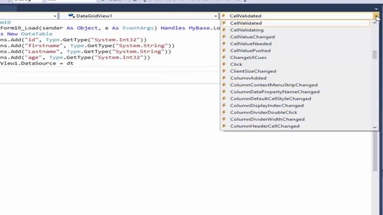The image size is (383, 215).
Task: Select ColumnDataPropertyNameChanged event
Action: 295,91
